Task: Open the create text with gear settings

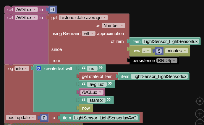Action: tap(39, 68)
